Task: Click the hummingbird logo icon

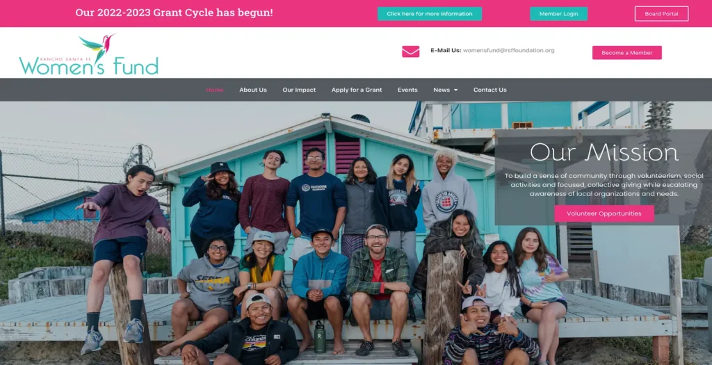Action: (x=98, y=47)
